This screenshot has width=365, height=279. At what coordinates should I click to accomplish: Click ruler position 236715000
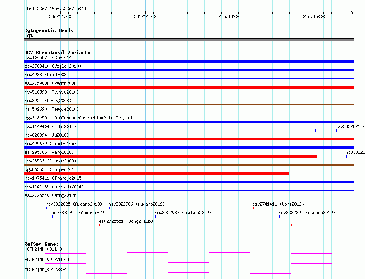(x=314, y=16)
